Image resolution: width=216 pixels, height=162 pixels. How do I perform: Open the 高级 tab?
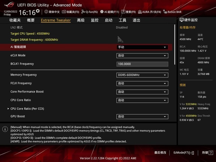pos(81,20)
